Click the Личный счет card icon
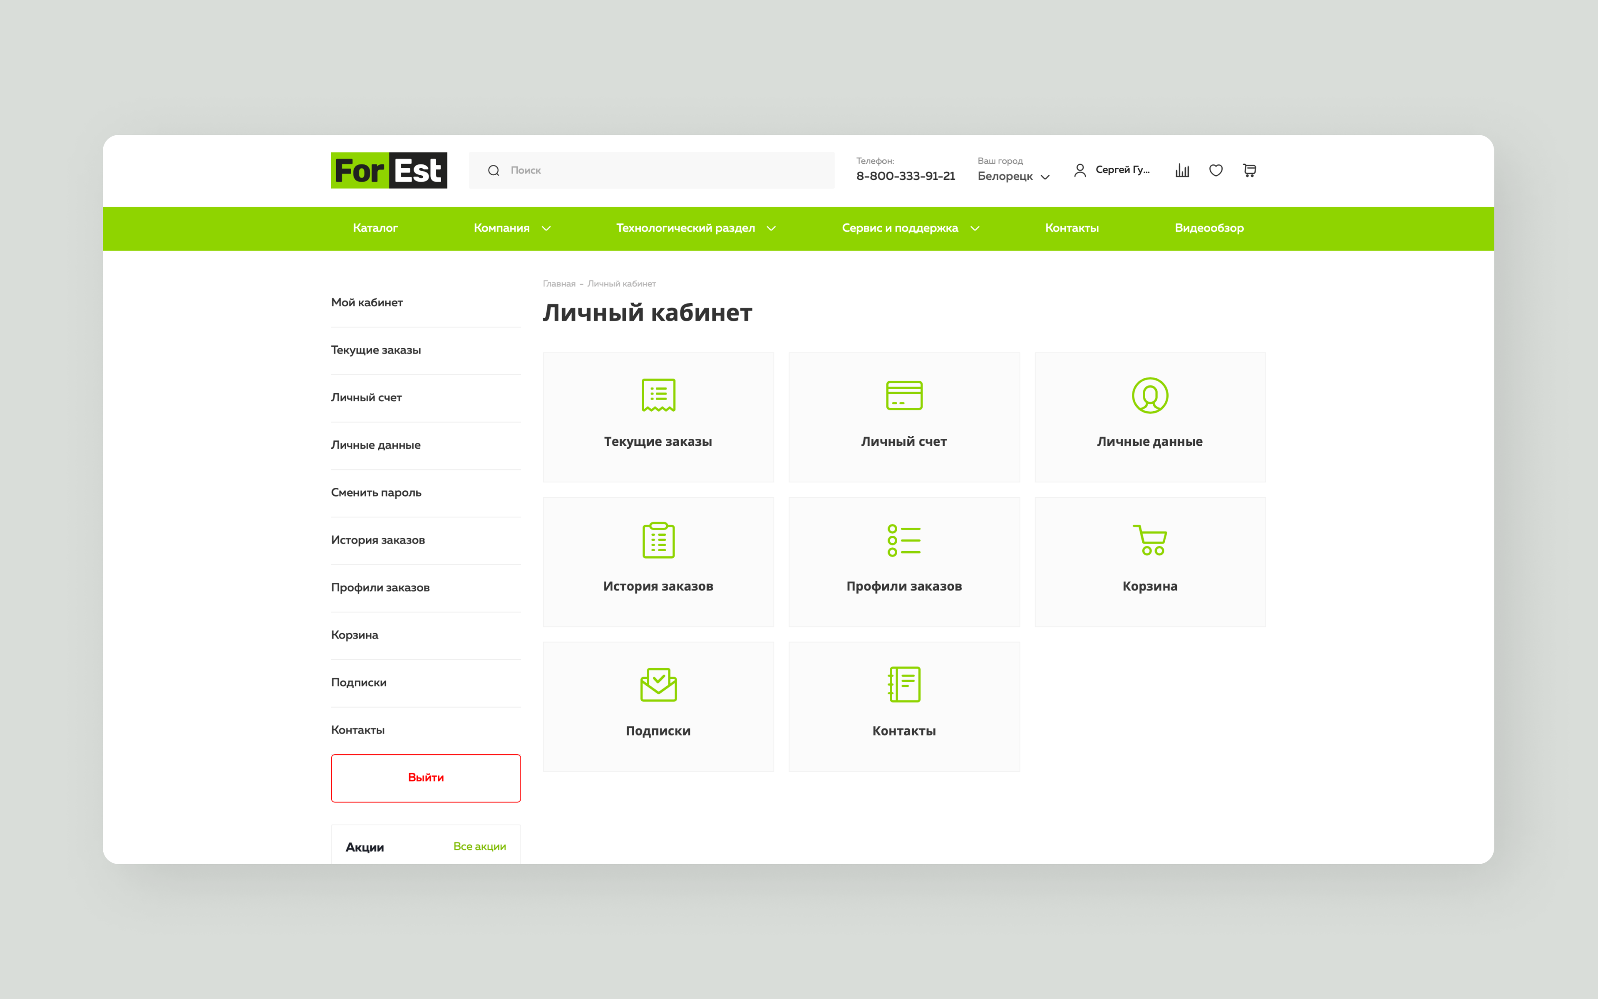 (x=904, y=395)
